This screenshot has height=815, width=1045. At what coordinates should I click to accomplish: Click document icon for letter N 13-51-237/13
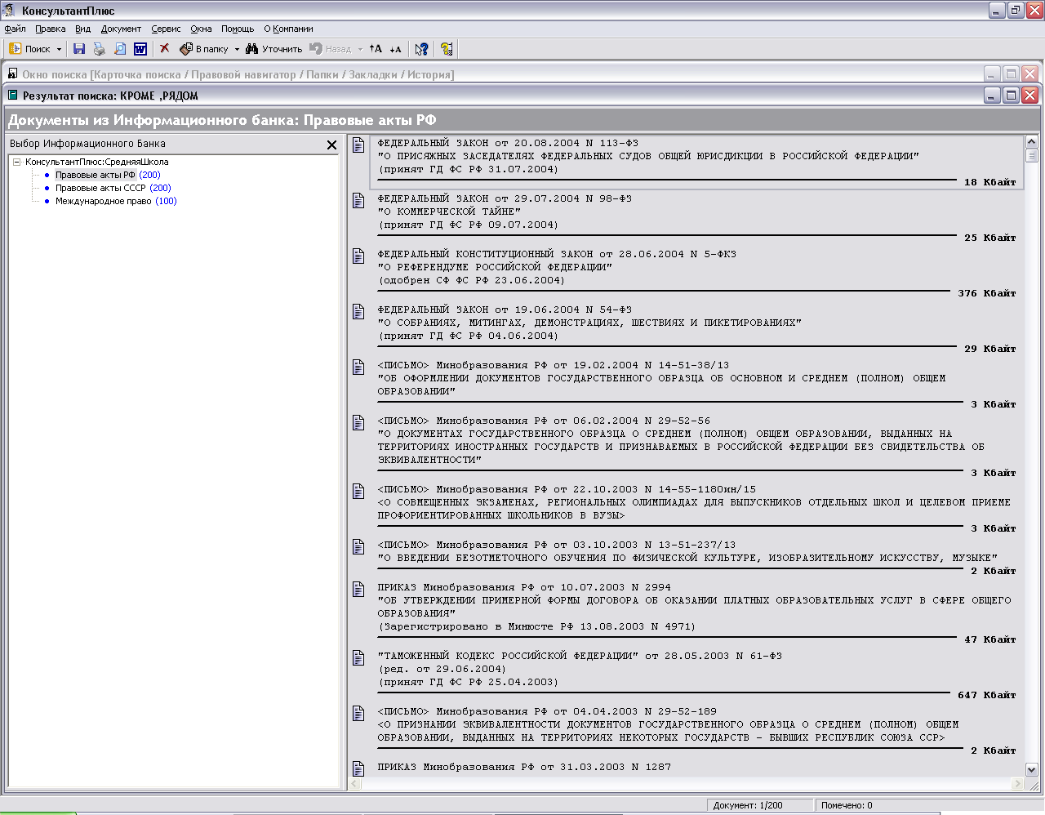358,547
